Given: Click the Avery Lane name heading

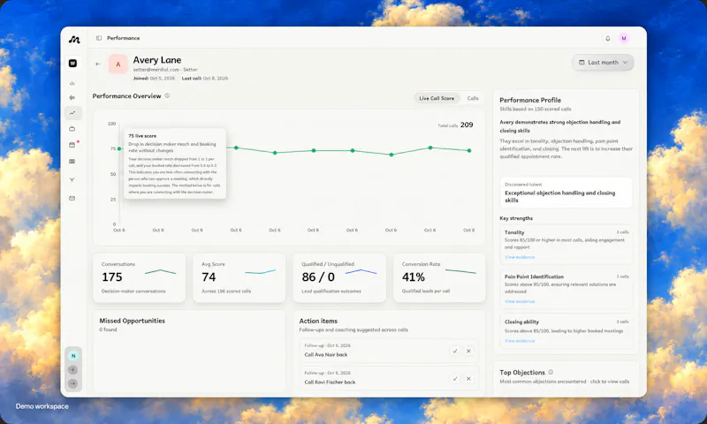Looking at the screenshot, I should 157,60.
